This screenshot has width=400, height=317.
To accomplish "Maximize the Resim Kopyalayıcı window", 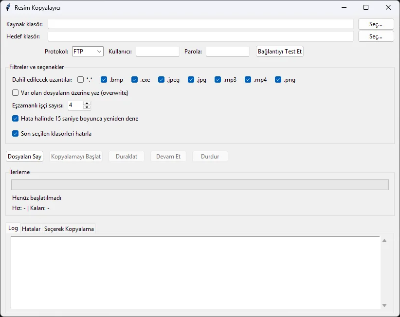I will (x=366, y=7).
